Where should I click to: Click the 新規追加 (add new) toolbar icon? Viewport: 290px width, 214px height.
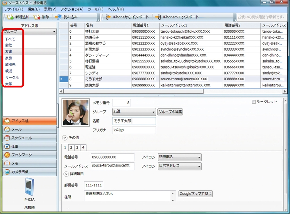click(10, 17)
